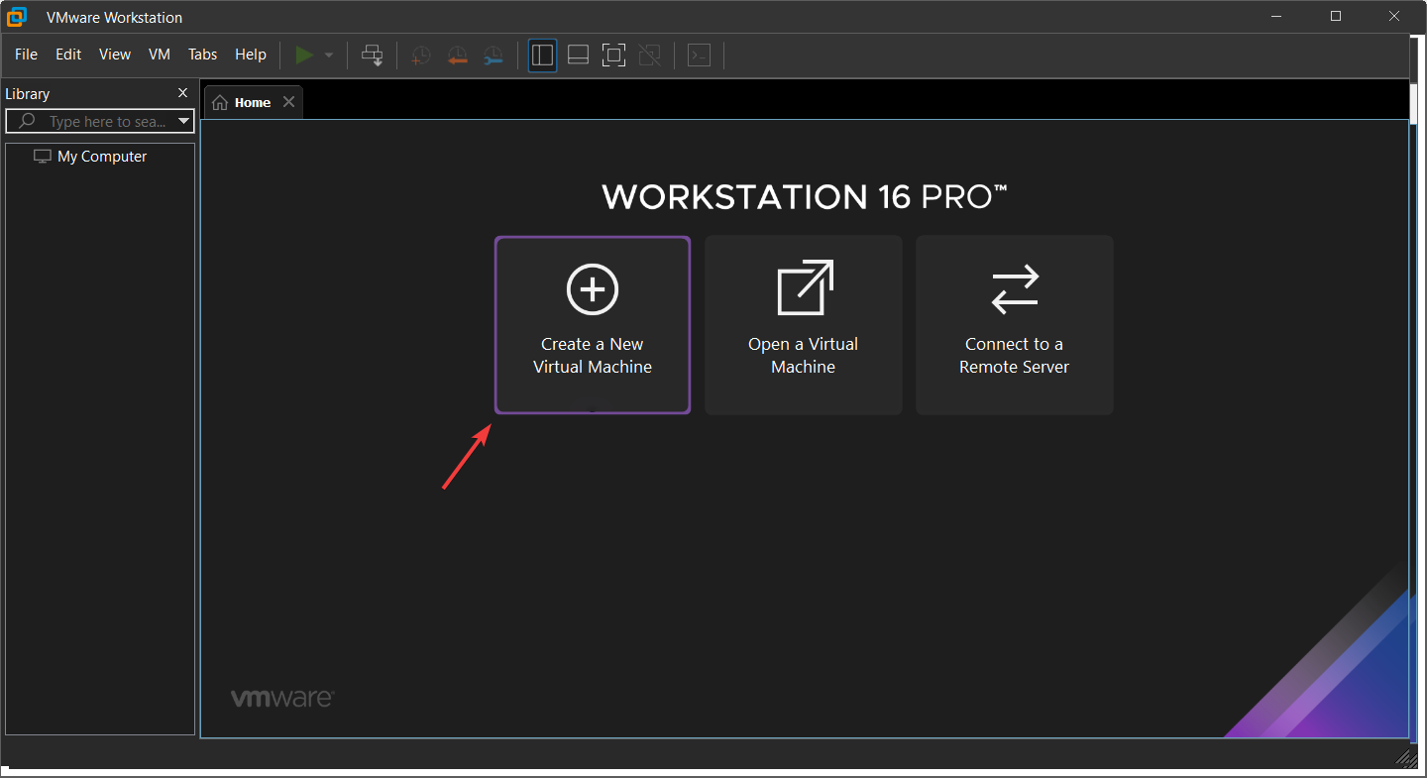The height and width of the screenshot is (778, 1427).
Task: Maximize the VMware Workstation window
Action: [1336, 17]
